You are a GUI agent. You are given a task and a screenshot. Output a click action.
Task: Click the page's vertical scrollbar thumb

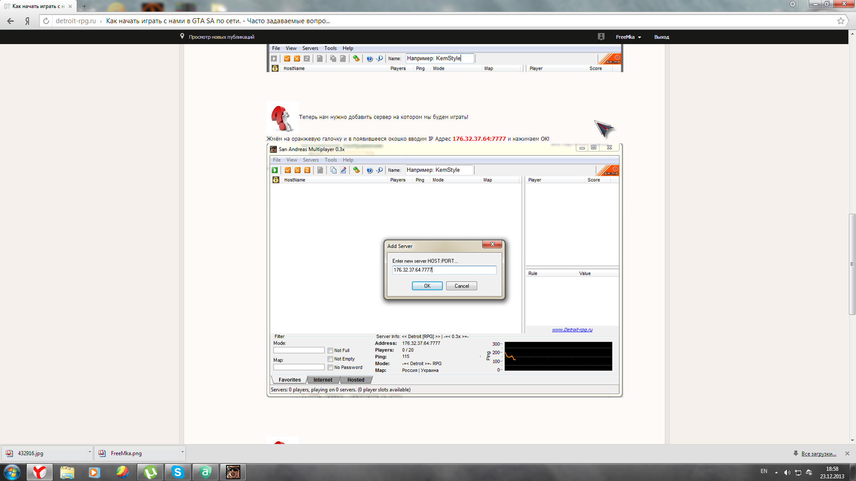point(852,264)
